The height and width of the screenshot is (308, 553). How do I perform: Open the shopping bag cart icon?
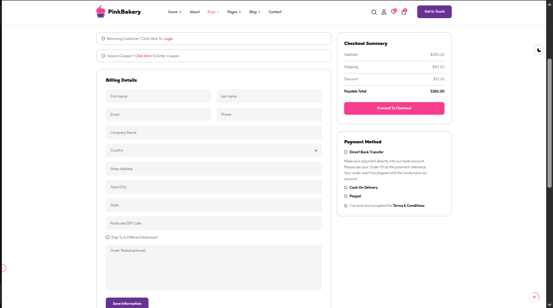(404, 12)
